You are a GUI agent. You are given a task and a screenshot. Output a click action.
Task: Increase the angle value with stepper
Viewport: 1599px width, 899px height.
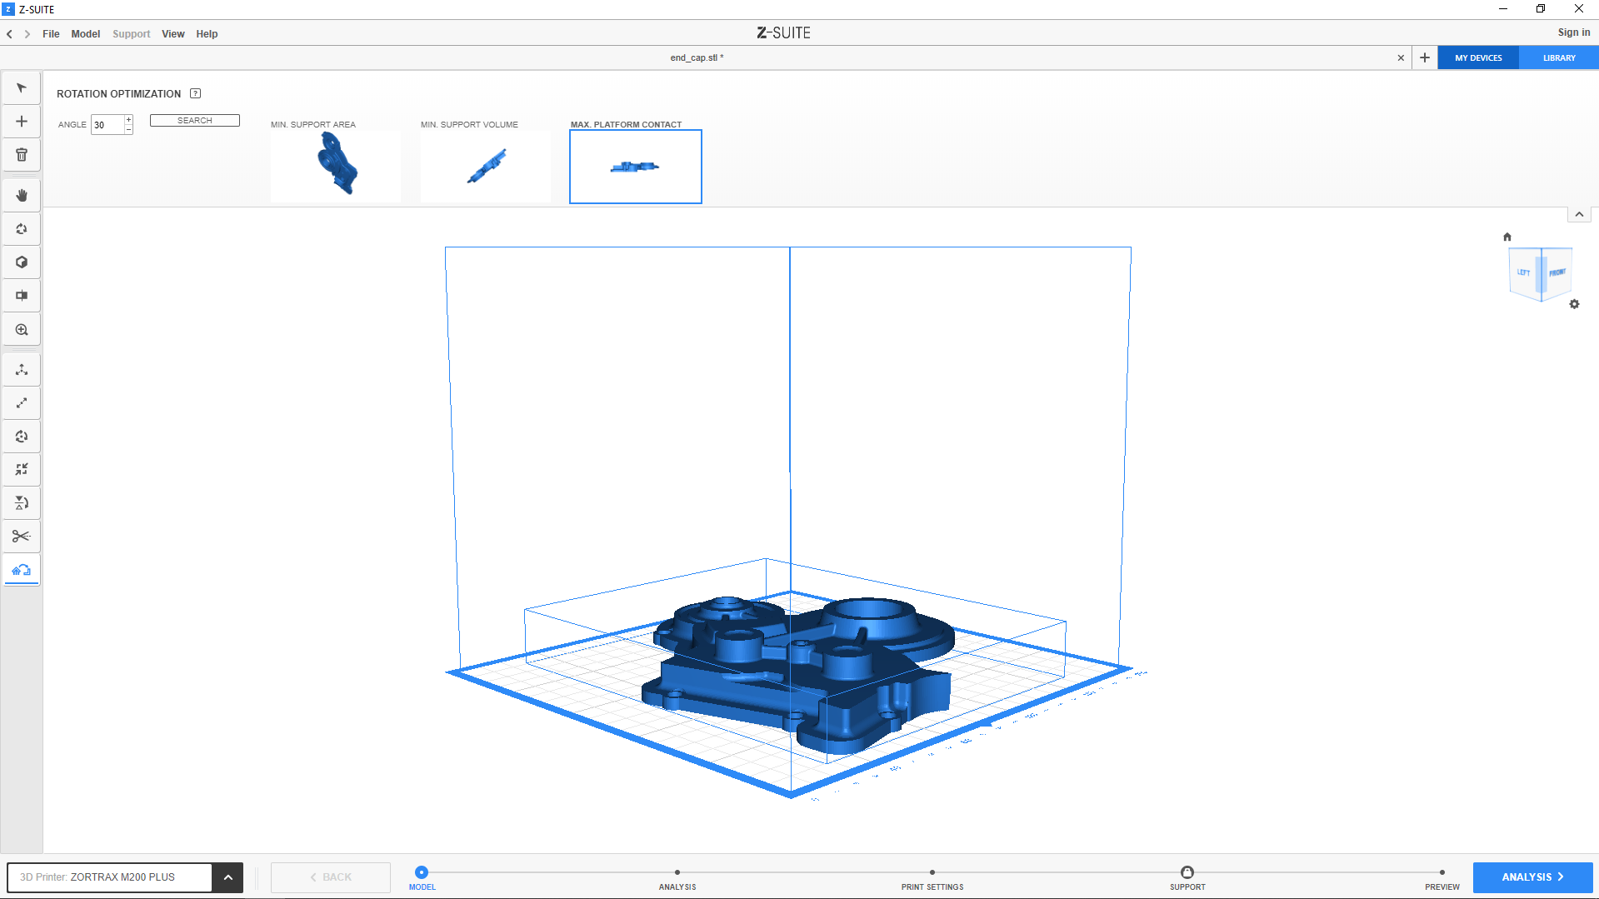128,120
